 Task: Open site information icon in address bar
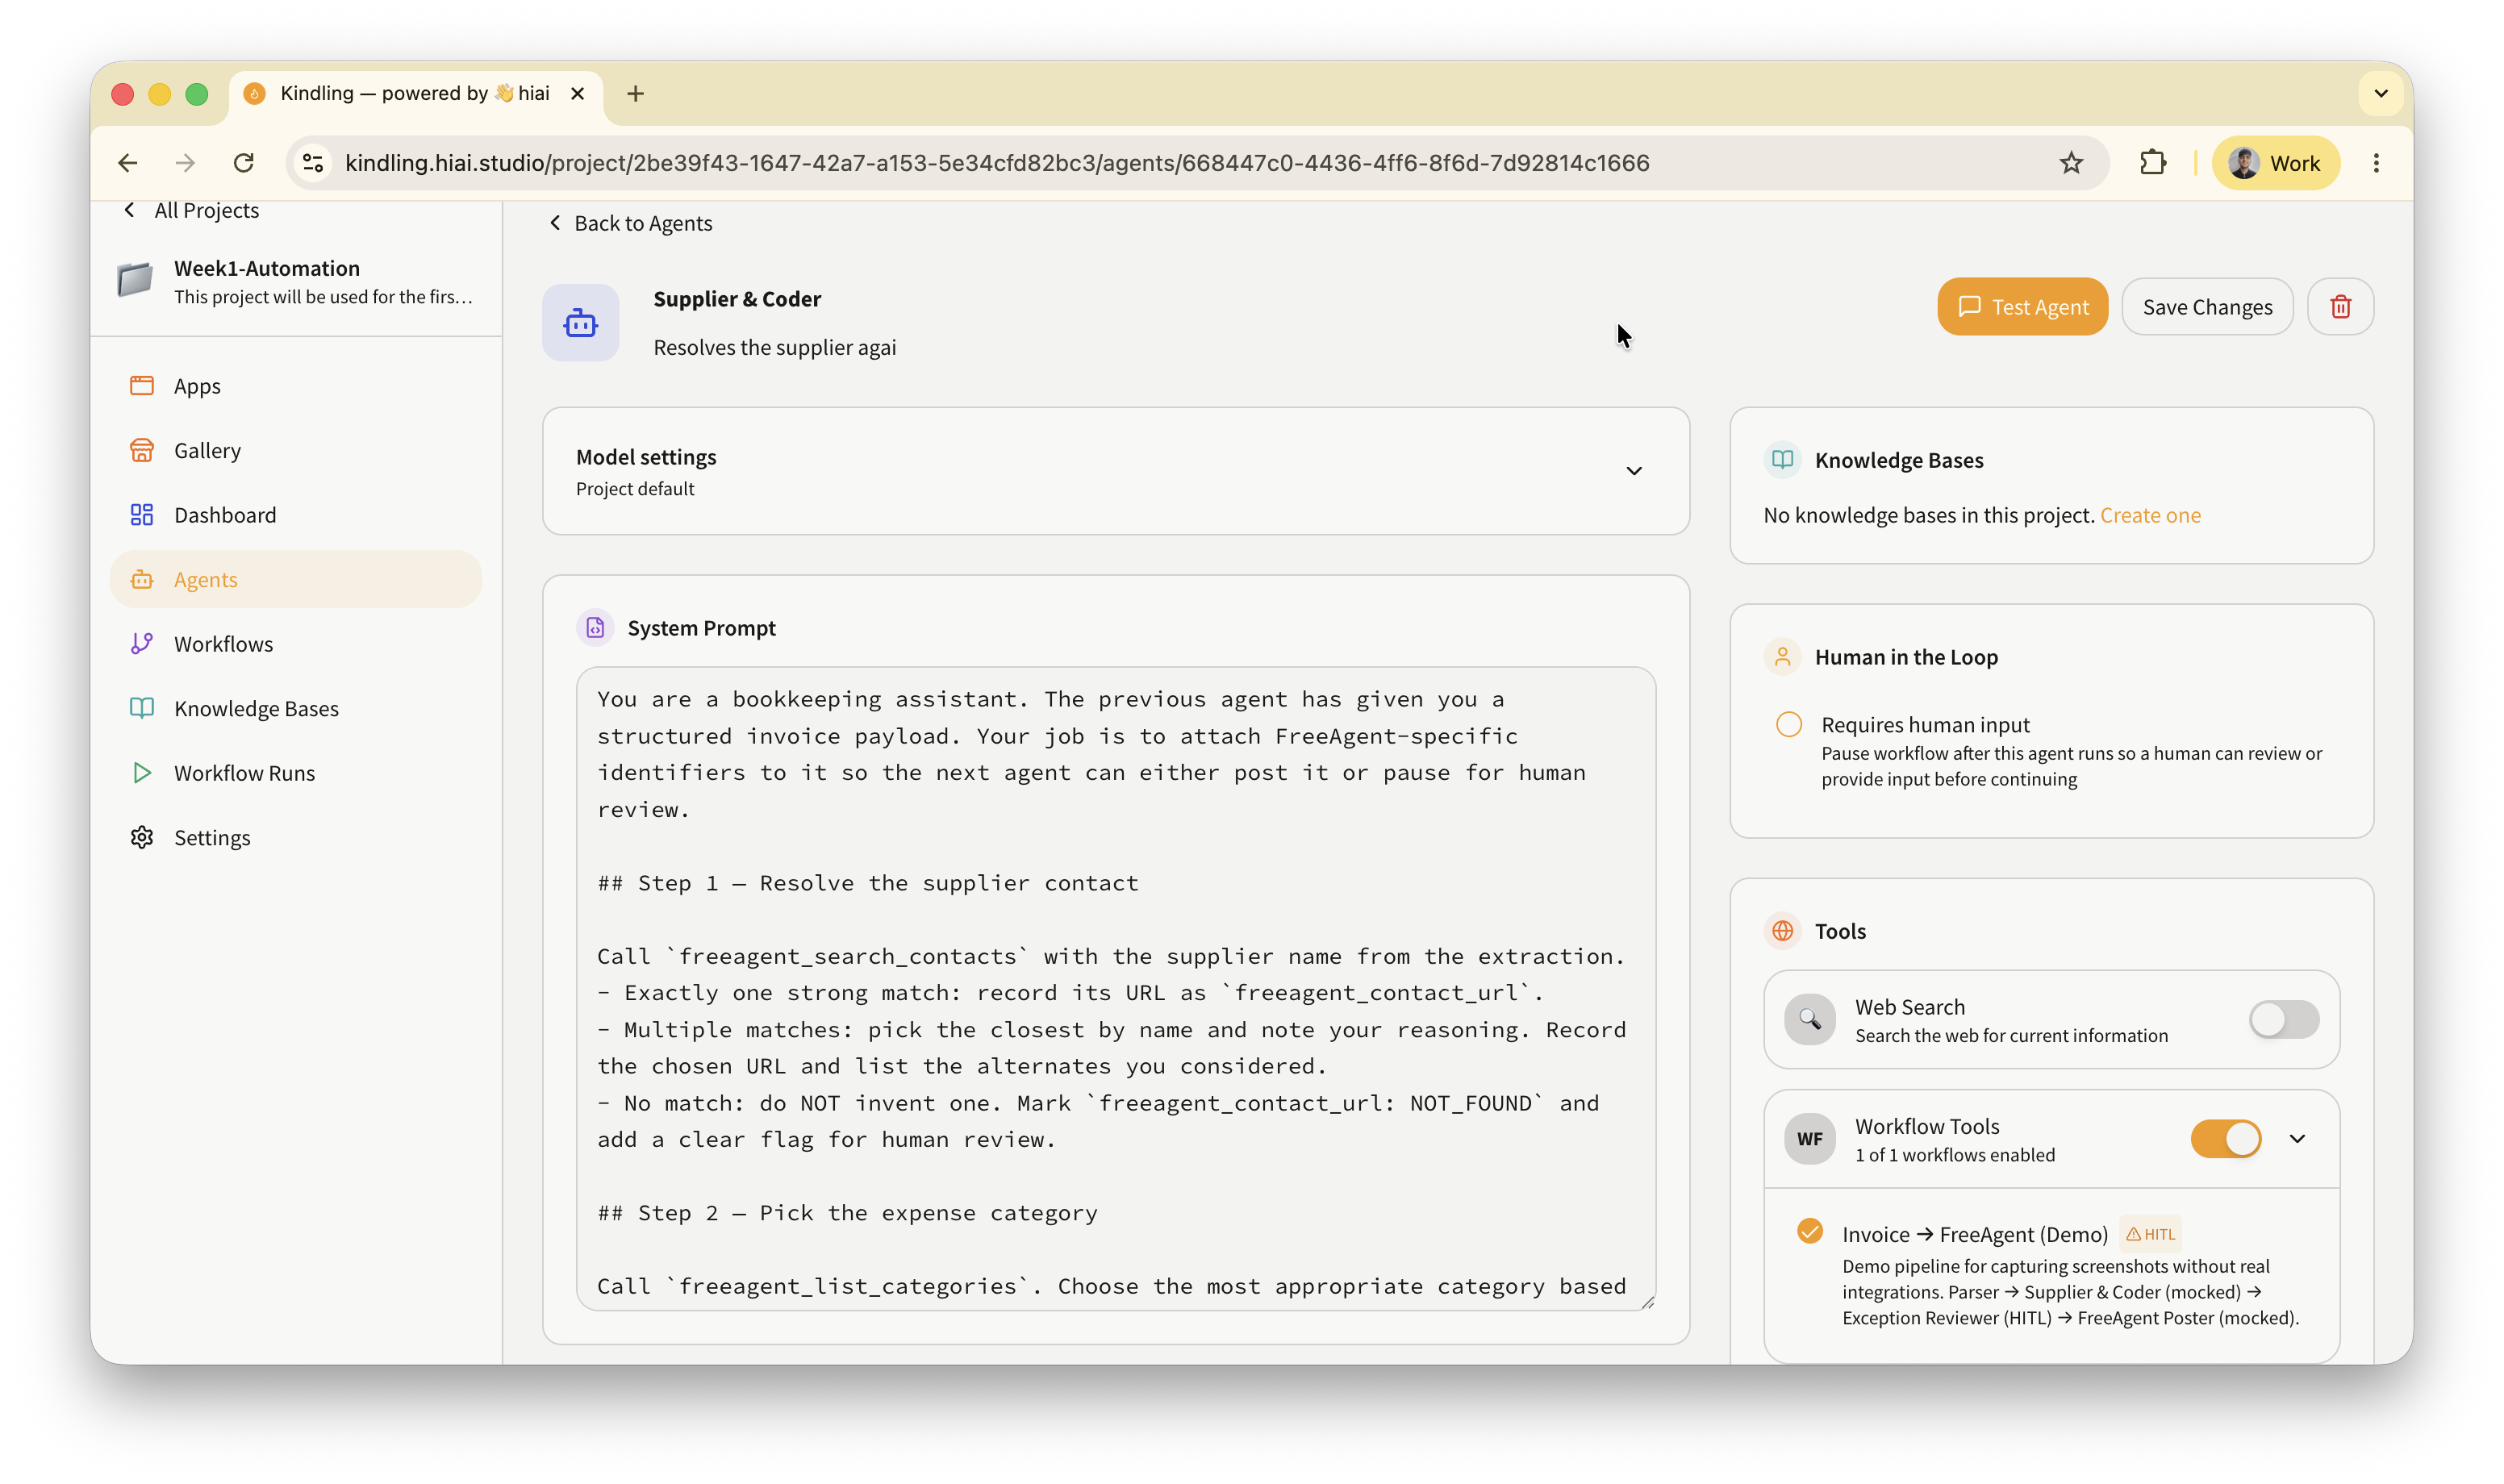(x=313, y=163)
